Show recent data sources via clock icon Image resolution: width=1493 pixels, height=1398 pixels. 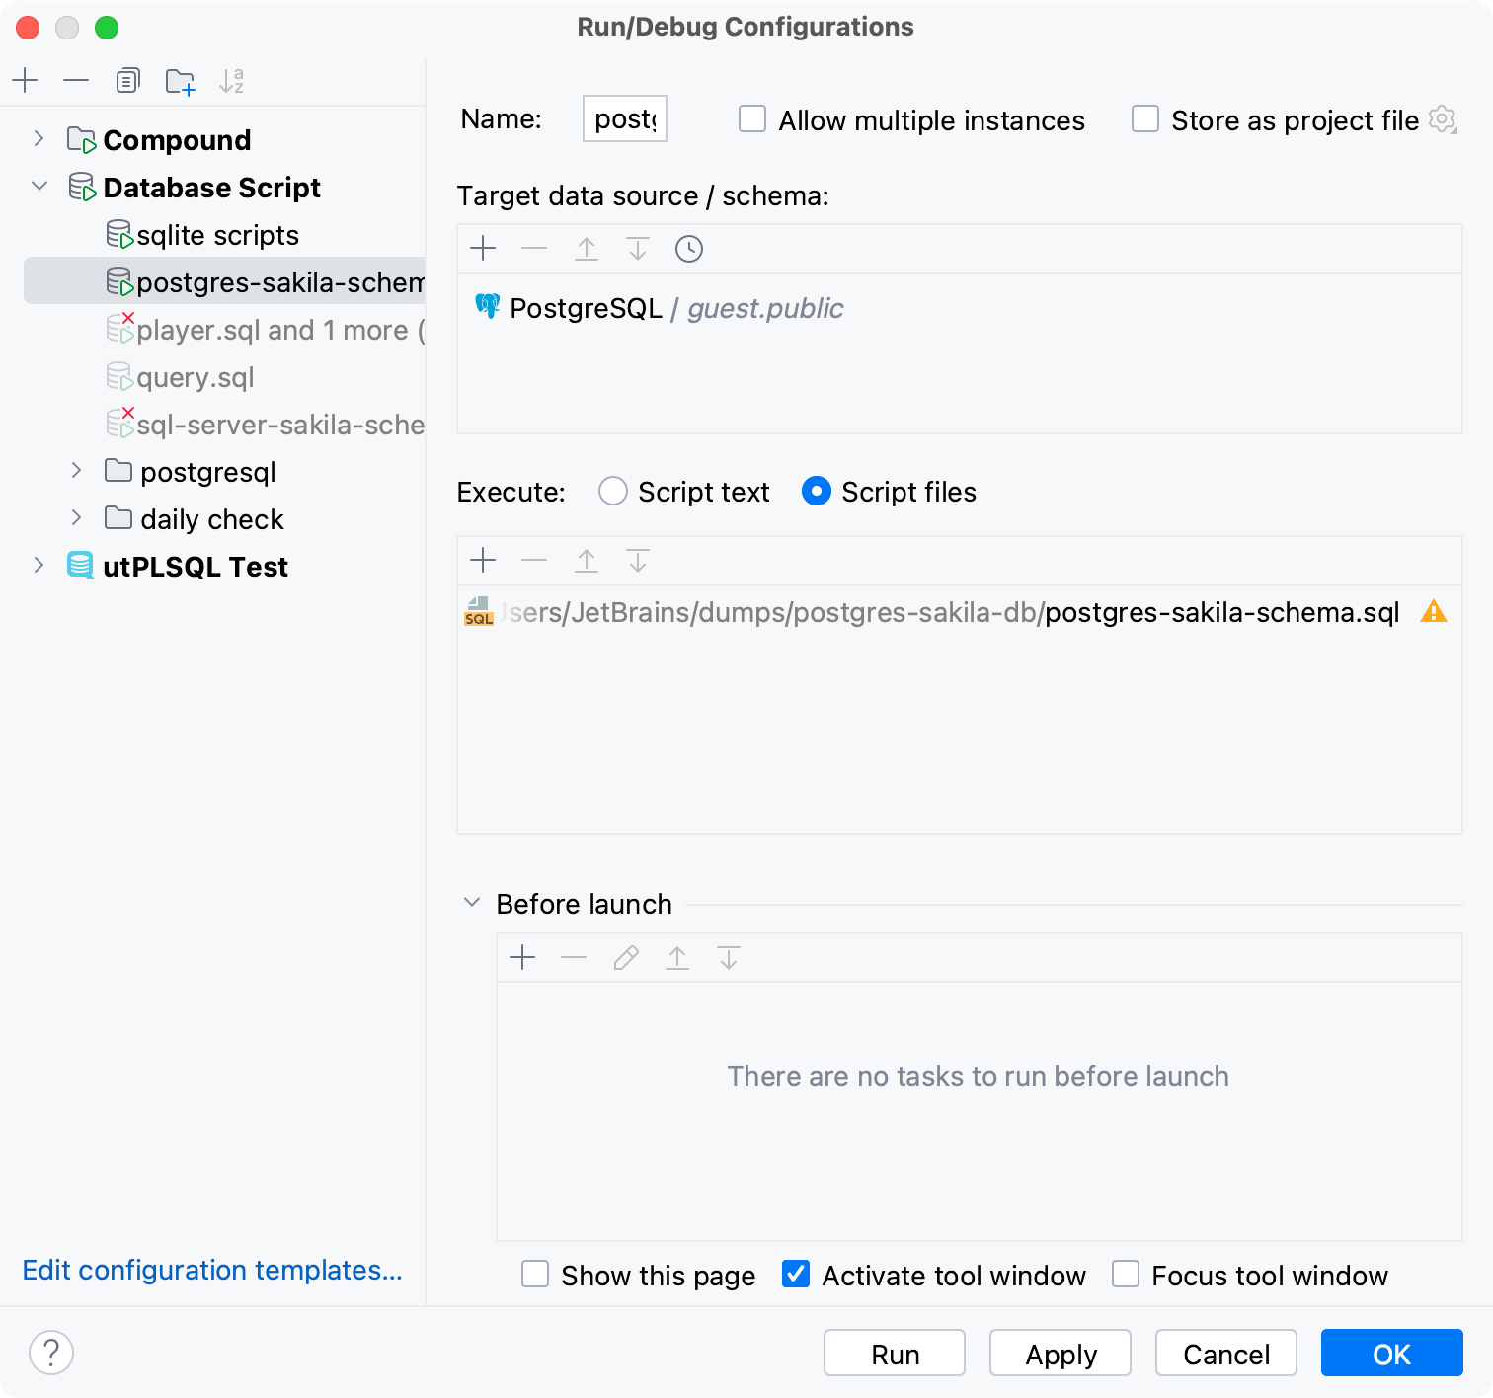click(688, 249)
